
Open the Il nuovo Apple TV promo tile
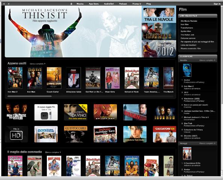tap(46, 112)
